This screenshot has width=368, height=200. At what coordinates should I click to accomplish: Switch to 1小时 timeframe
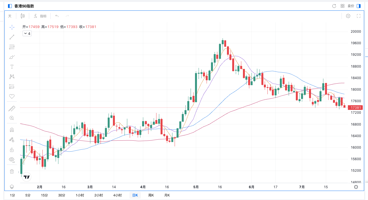(x=80, y=195)
